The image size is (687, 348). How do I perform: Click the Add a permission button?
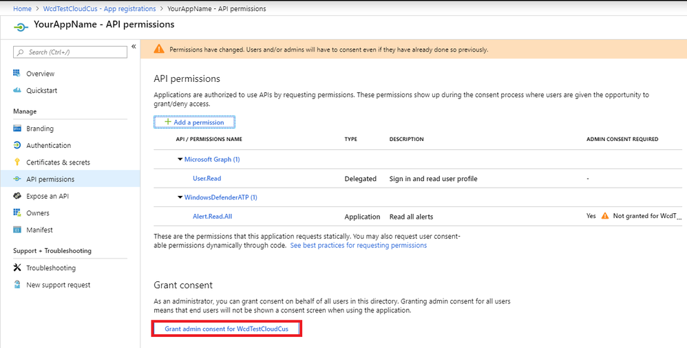195,122
